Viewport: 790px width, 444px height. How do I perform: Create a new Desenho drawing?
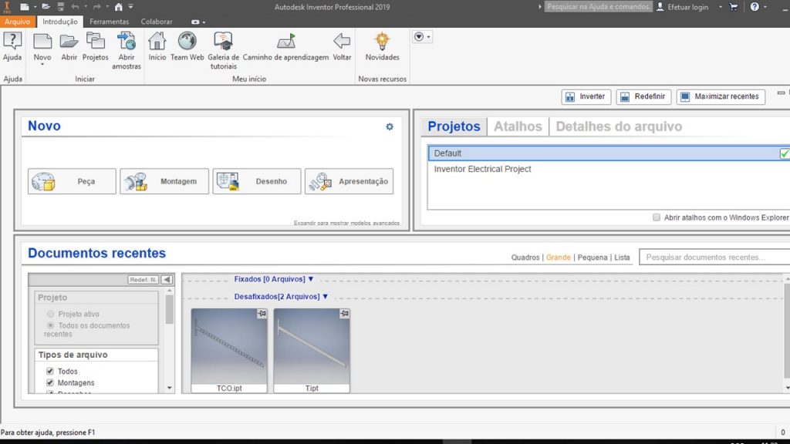click(x=257, y=181)
